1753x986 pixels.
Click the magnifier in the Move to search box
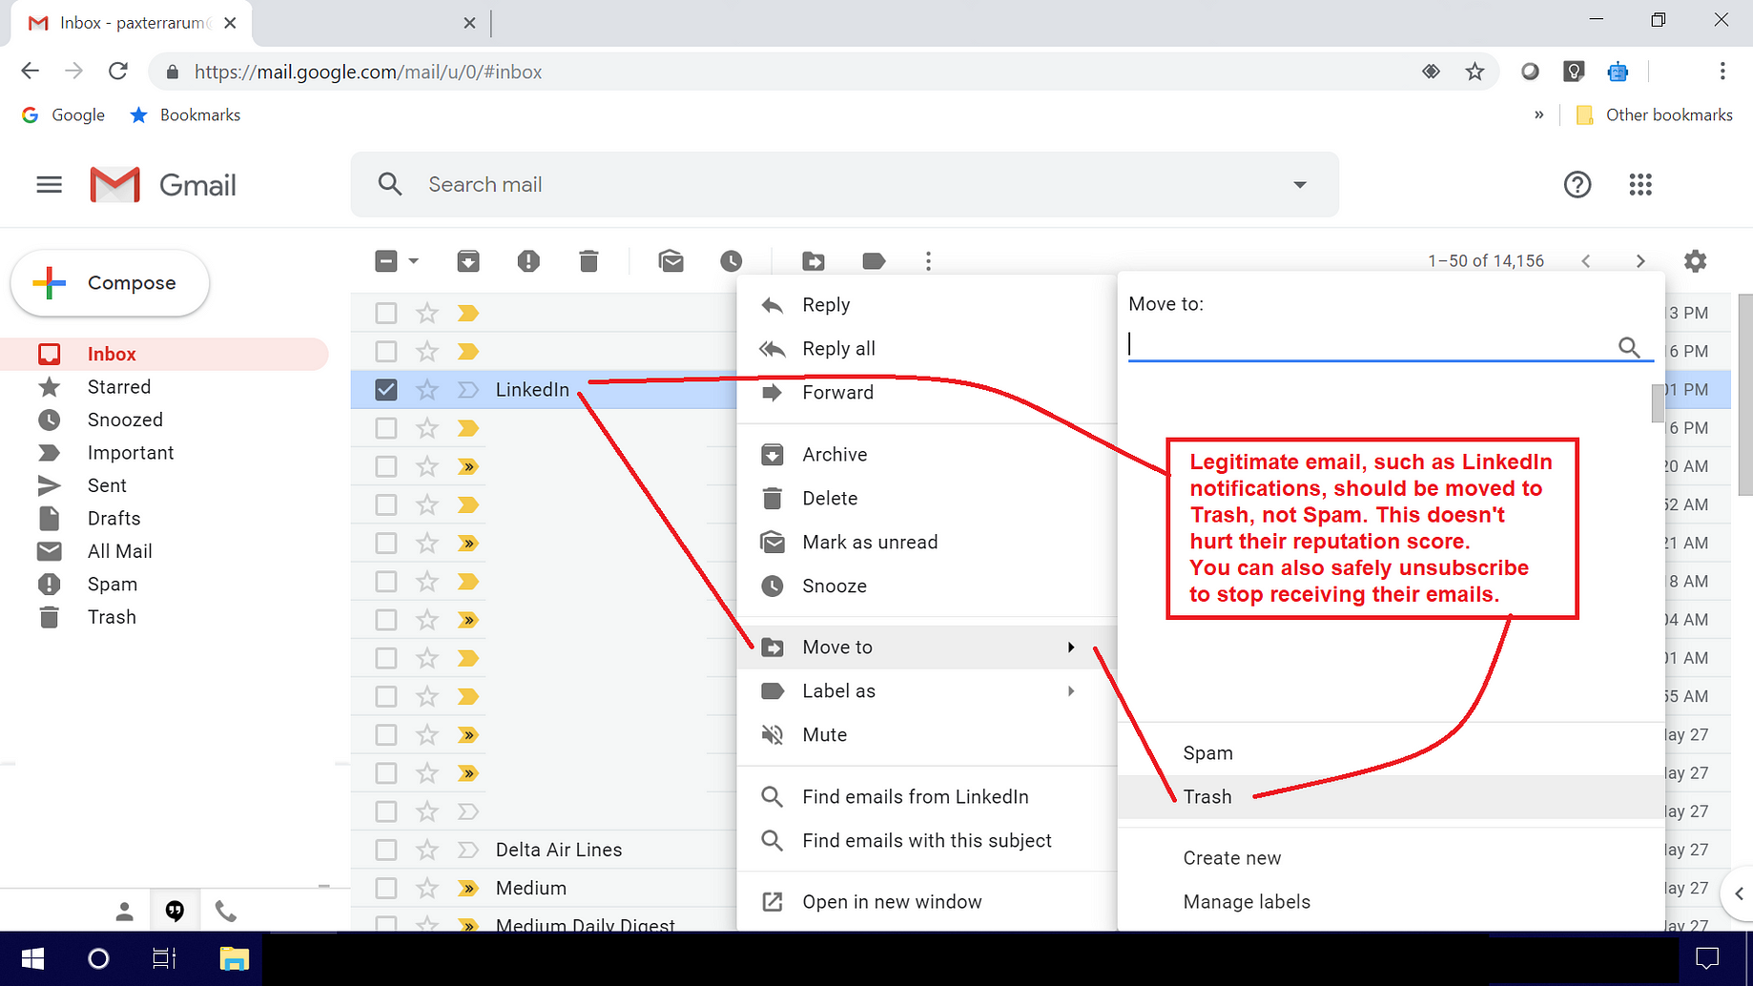1629,347
